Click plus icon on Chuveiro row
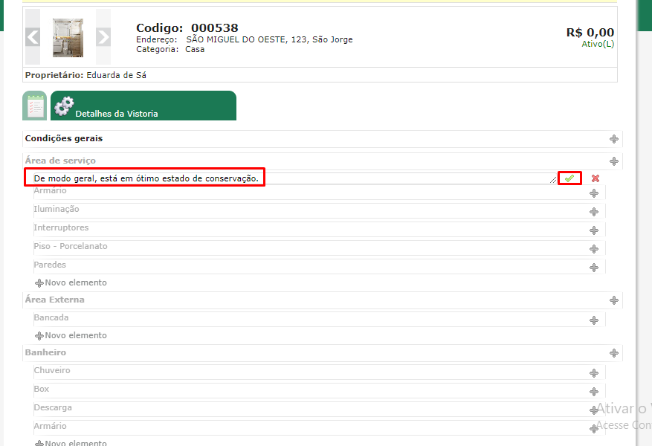 pyautogui.click(x=594, y=373)
